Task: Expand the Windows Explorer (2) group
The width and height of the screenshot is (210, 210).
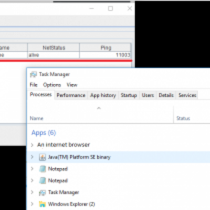Action: click(32, 204)
